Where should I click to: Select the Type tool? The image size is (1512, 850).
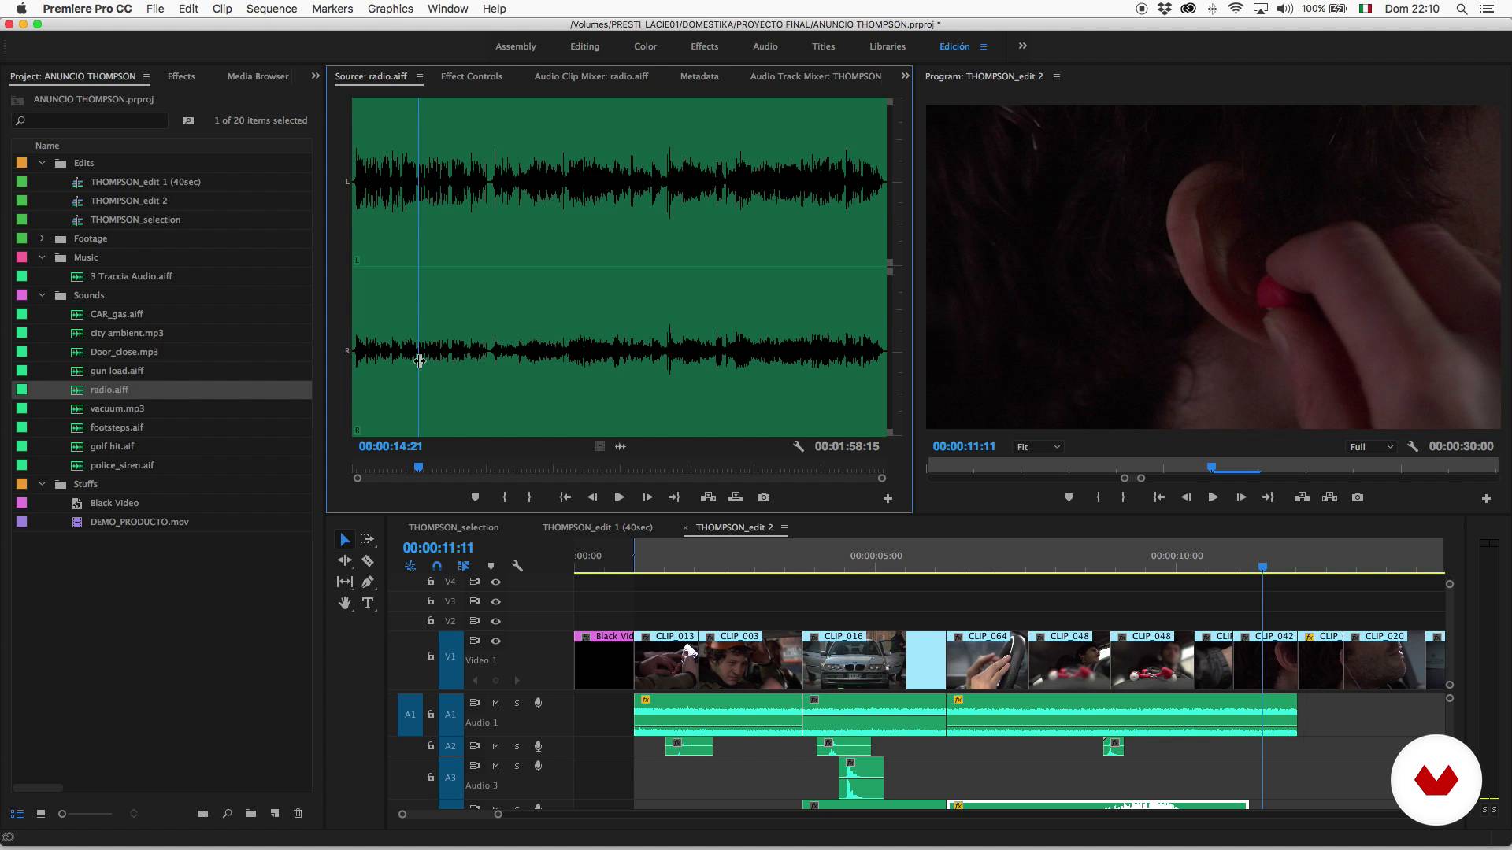pyautogui.click(x=367, y=603)
